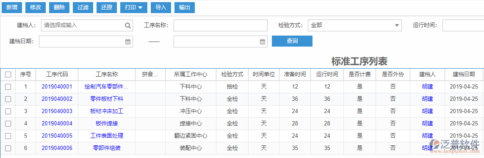
Task: Click the 所属工作中心 column header
Action: [x=191, y=75]
